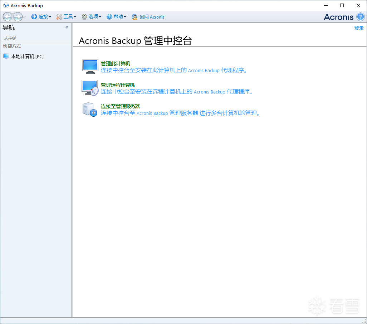This screenshot has height=324, width=367.
Task: Open the 选项 menu
Action: (x=92, y=17)
